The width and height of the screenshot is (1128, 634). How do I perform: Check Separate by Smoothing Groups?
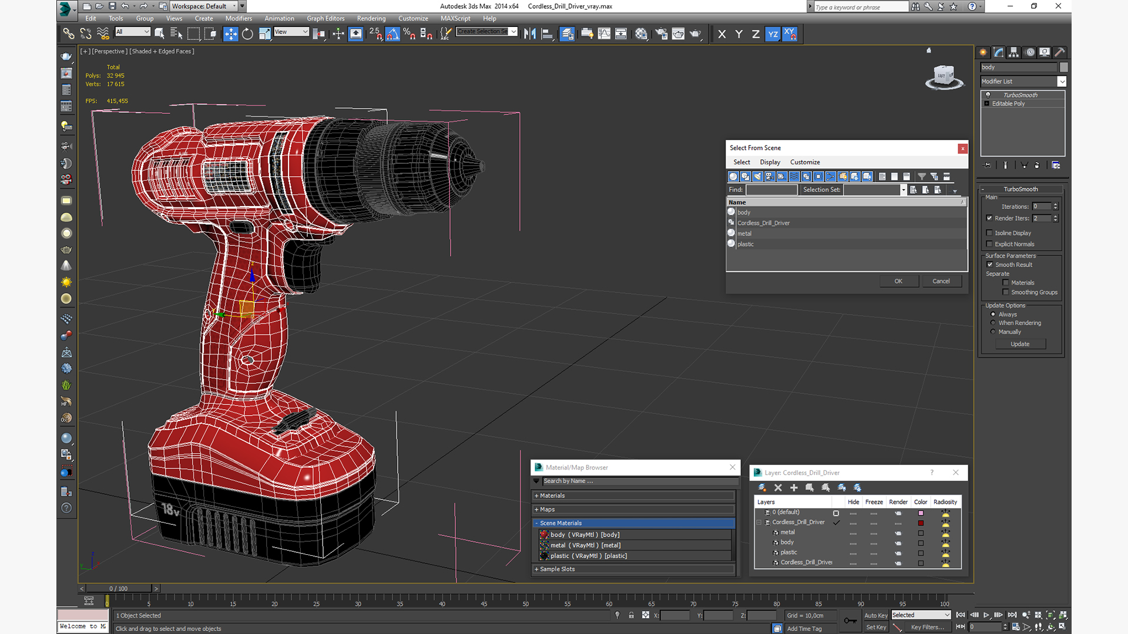pyautogui.click(x=1006, y=292)
